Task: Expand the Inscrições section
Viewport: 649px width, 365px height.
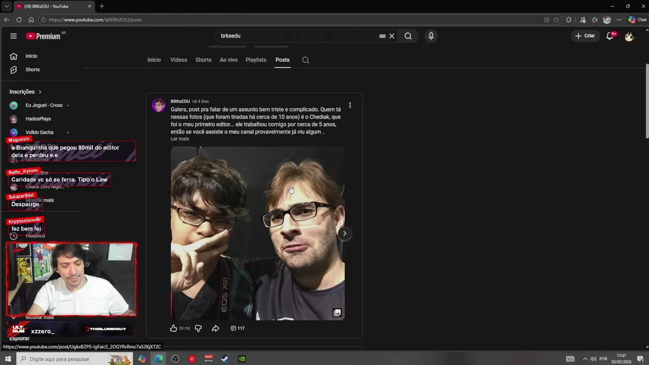Action: point(25,92)
